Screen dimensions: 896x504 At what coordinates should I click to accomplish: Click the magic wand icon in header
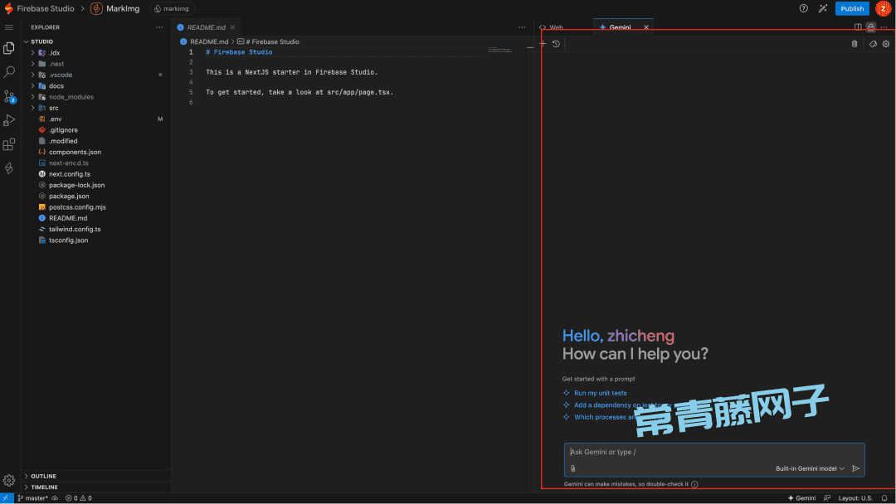click(823, 8)
